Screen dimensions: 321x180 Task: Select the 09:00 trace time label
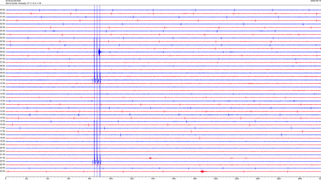point(2,73)
